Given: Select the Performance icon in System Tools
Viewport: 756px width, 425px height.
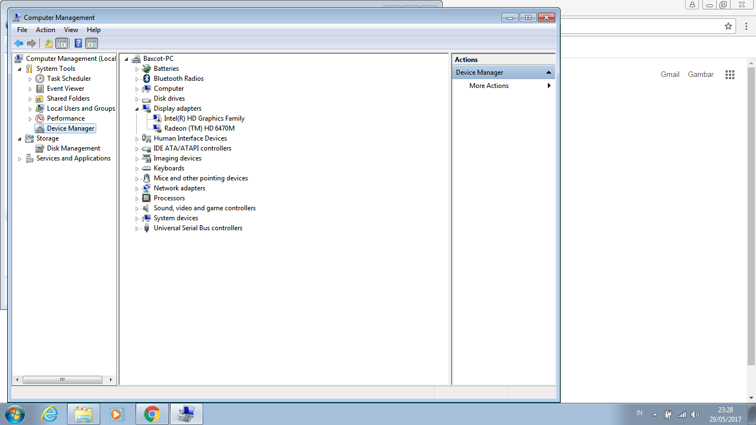Looking at the screenshot, I should click(x=40, y=118).
